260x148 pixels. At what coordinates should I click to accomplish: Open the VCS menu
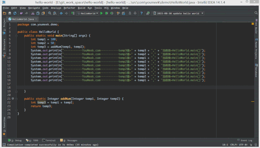106,8
